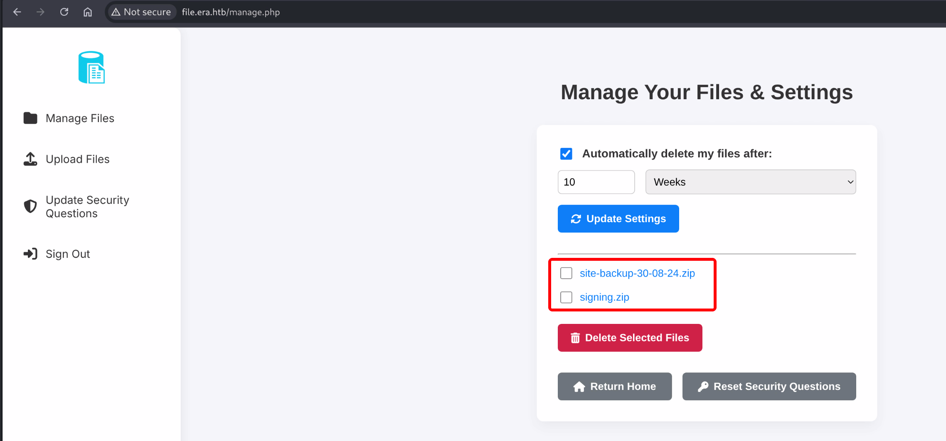The image size is (946, 441).
Task: Click the browser back arrow icon
Action: [x=17, y=12]
